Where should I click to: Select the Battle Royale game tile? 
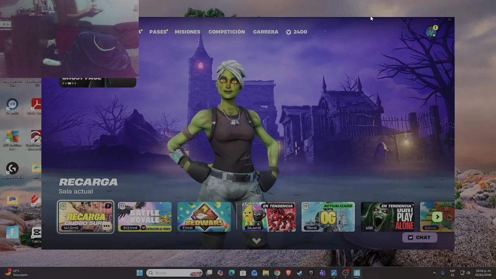coord(145,217)
